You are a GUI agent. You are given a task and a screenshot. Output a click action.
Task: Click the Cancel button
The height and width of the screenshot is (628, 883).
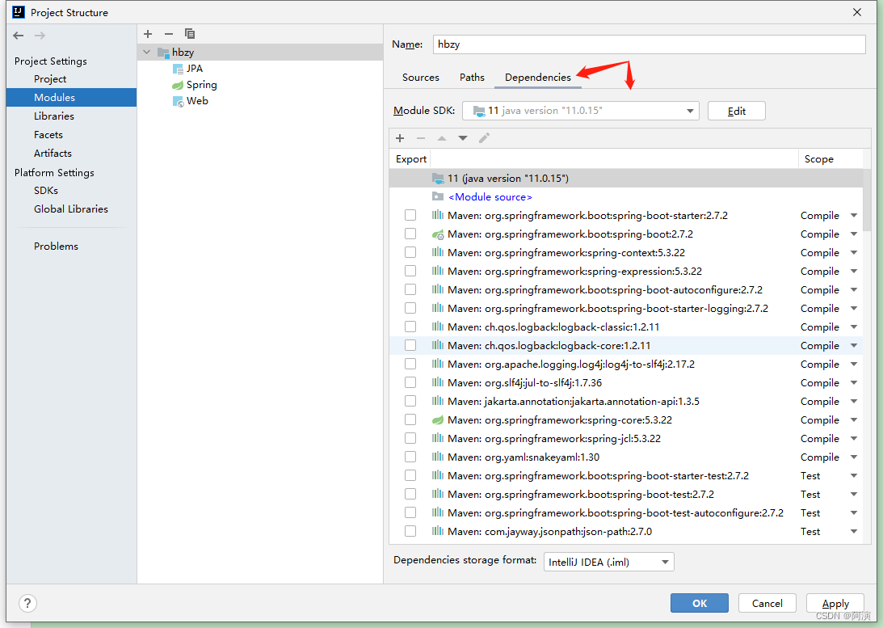click(767, 603)
